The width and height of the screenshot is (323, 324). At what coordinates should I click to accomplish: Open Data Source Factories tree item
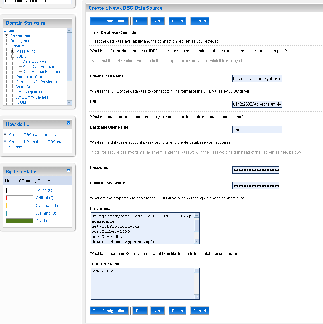pos(42,72)
